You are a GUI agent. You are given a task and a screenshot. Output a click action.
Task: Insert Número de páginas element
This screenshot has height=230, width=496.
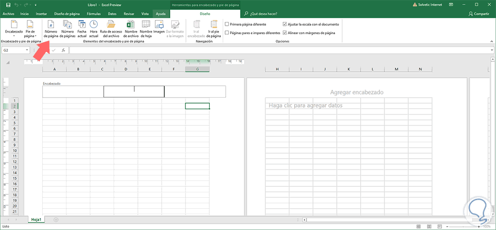point(67,29)
